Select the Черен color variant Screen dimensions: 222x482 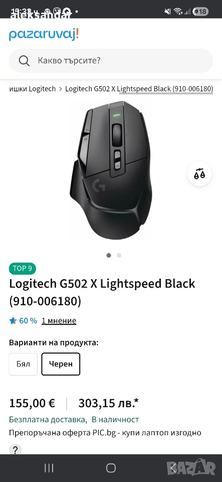pos(61,364)
